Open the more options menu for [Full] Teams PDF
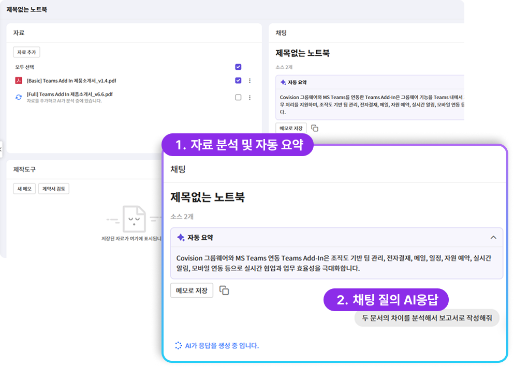 click(x=249, y=97)
